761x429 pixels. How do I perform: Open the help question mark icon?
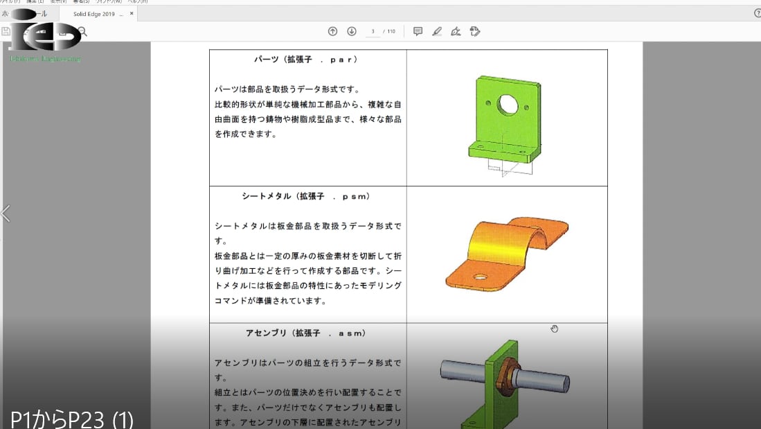(x=757, y=13)
